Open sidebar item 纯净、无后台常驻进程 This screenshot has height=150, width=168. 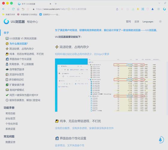25,54
